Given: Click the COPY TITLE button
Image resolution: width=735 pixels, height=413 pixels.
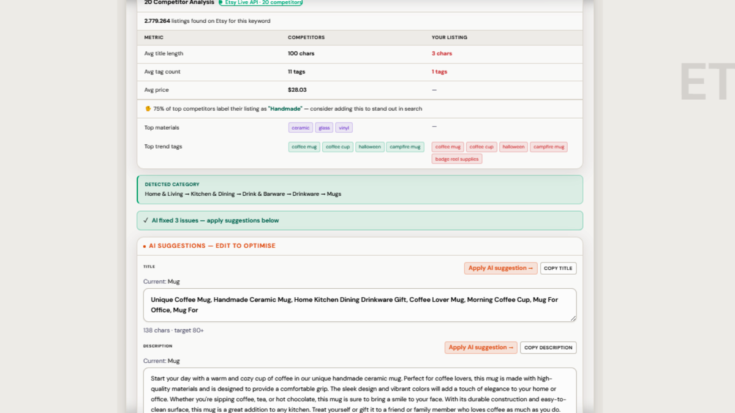Looking at the screenshot, I should click(558, 268).
